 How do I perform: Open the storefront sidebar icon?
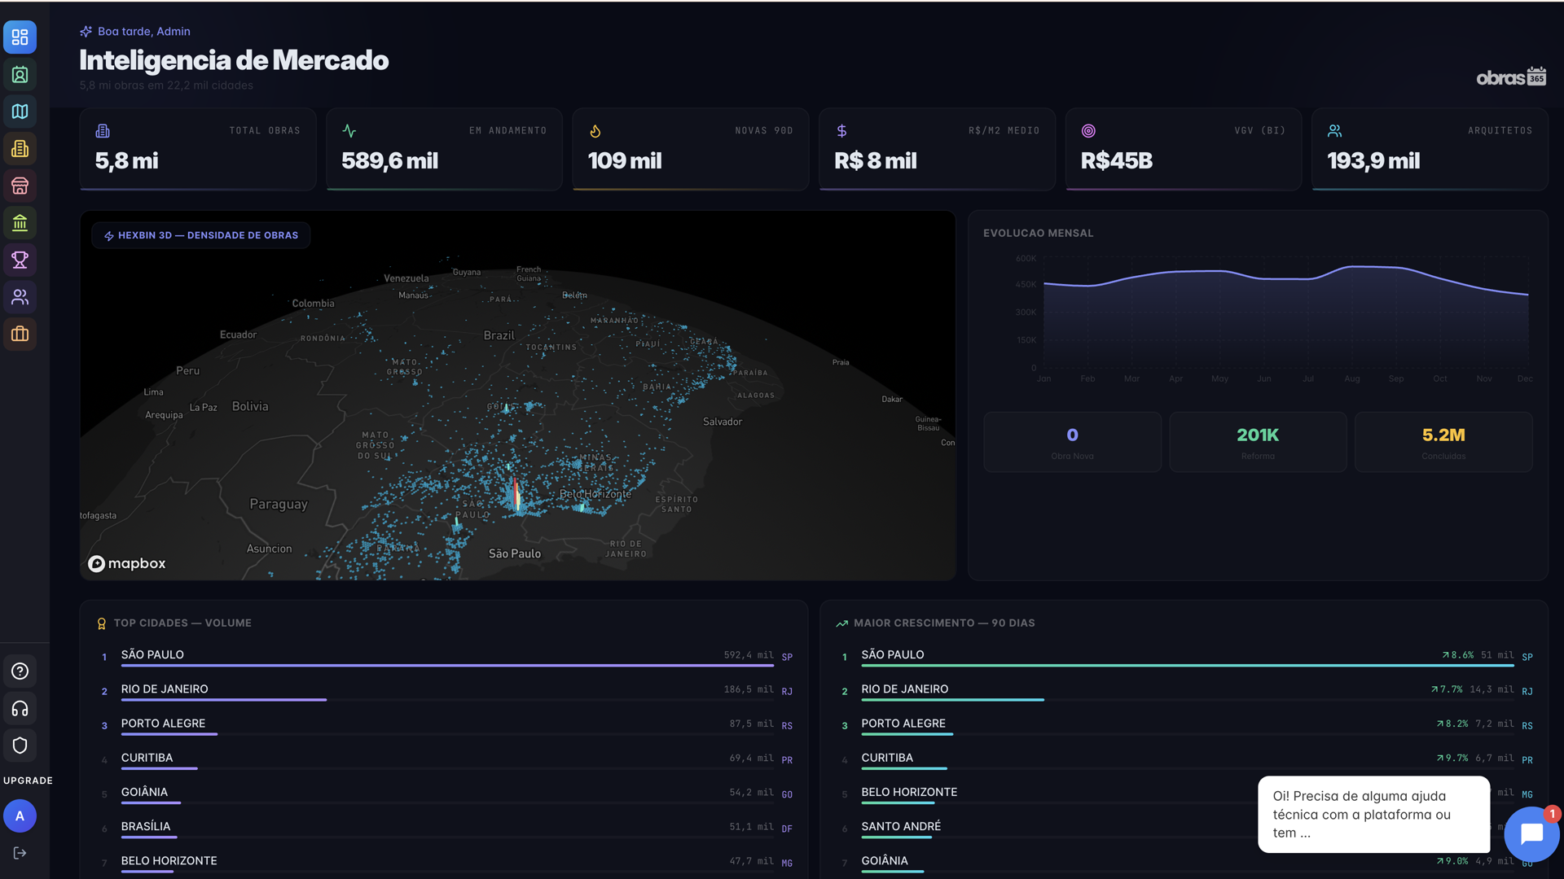coord(20,186)
